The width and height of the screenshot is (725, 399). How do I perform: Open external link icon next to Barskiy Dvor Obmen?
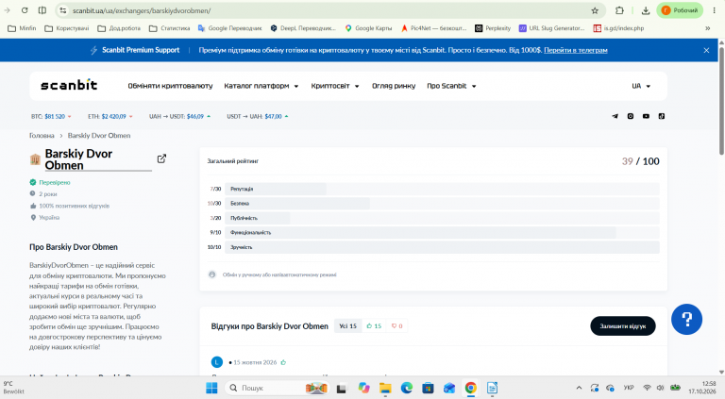click(x=161, y=158)
